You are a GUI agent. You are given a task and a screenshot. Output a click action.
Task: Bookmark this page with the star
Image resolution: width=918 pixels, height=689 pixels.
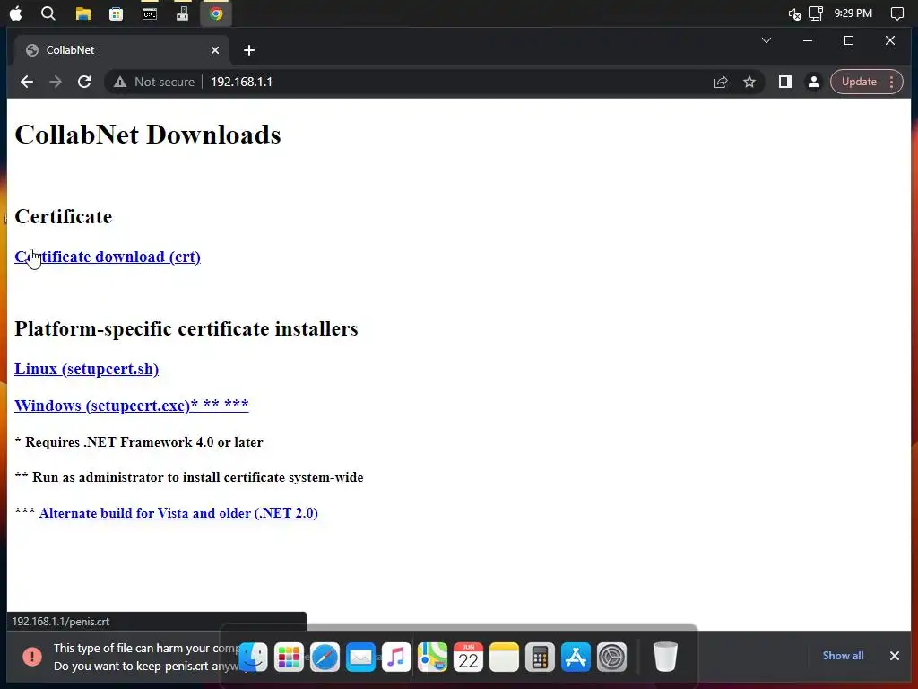click(749, 82)
